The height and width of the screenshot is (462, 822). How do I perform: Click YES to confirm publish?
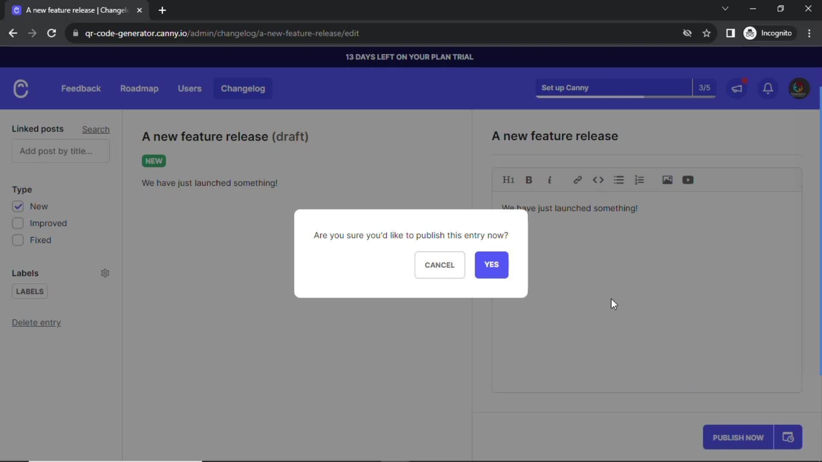[x=491, y=264]
